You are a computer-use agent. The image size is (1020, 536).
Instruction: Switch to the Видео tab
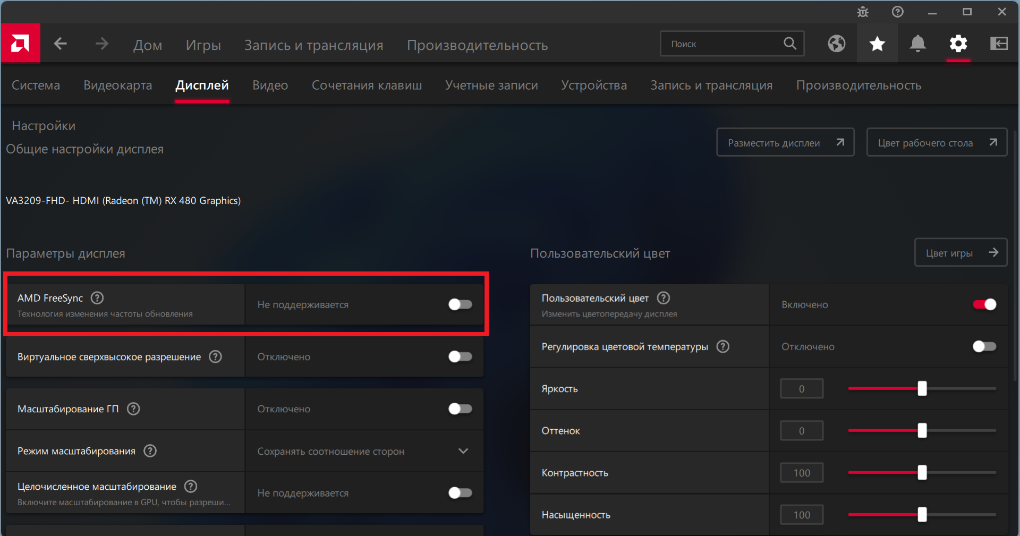(x=270, y=86)
